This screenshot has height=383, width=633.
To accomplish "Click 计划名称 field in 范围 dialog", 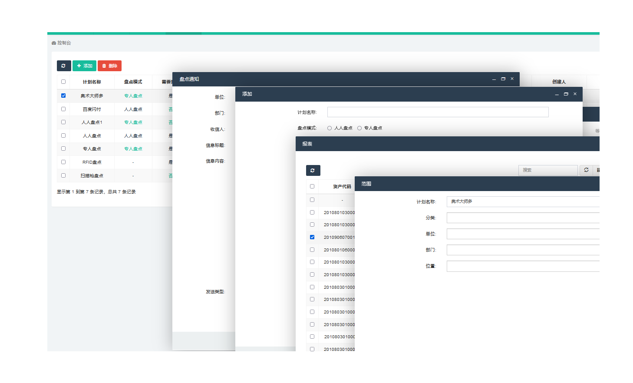I will [x=523, y=201].
